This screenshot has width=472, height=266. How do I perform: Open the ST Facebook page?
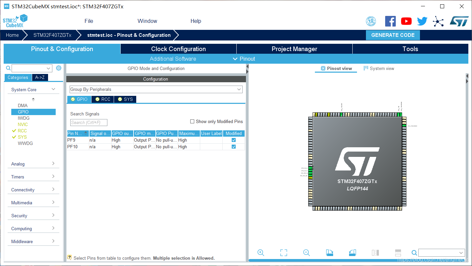tap(390, 21)
